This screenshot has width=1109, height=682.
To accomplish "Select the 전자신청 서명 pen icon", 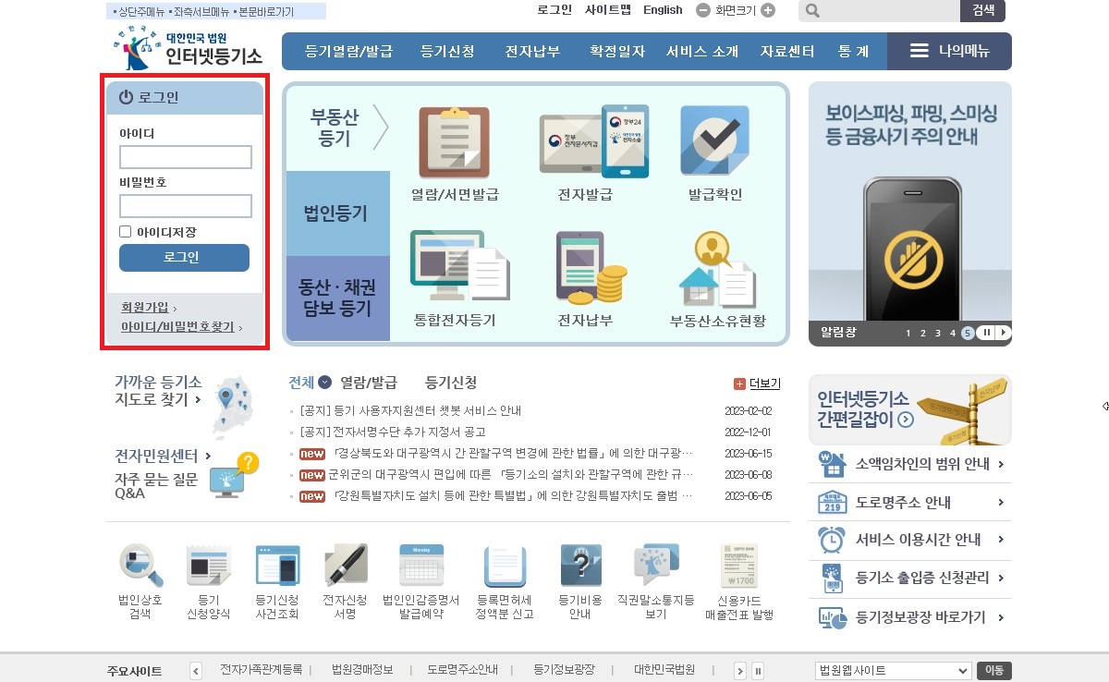I will pos(343,564).
